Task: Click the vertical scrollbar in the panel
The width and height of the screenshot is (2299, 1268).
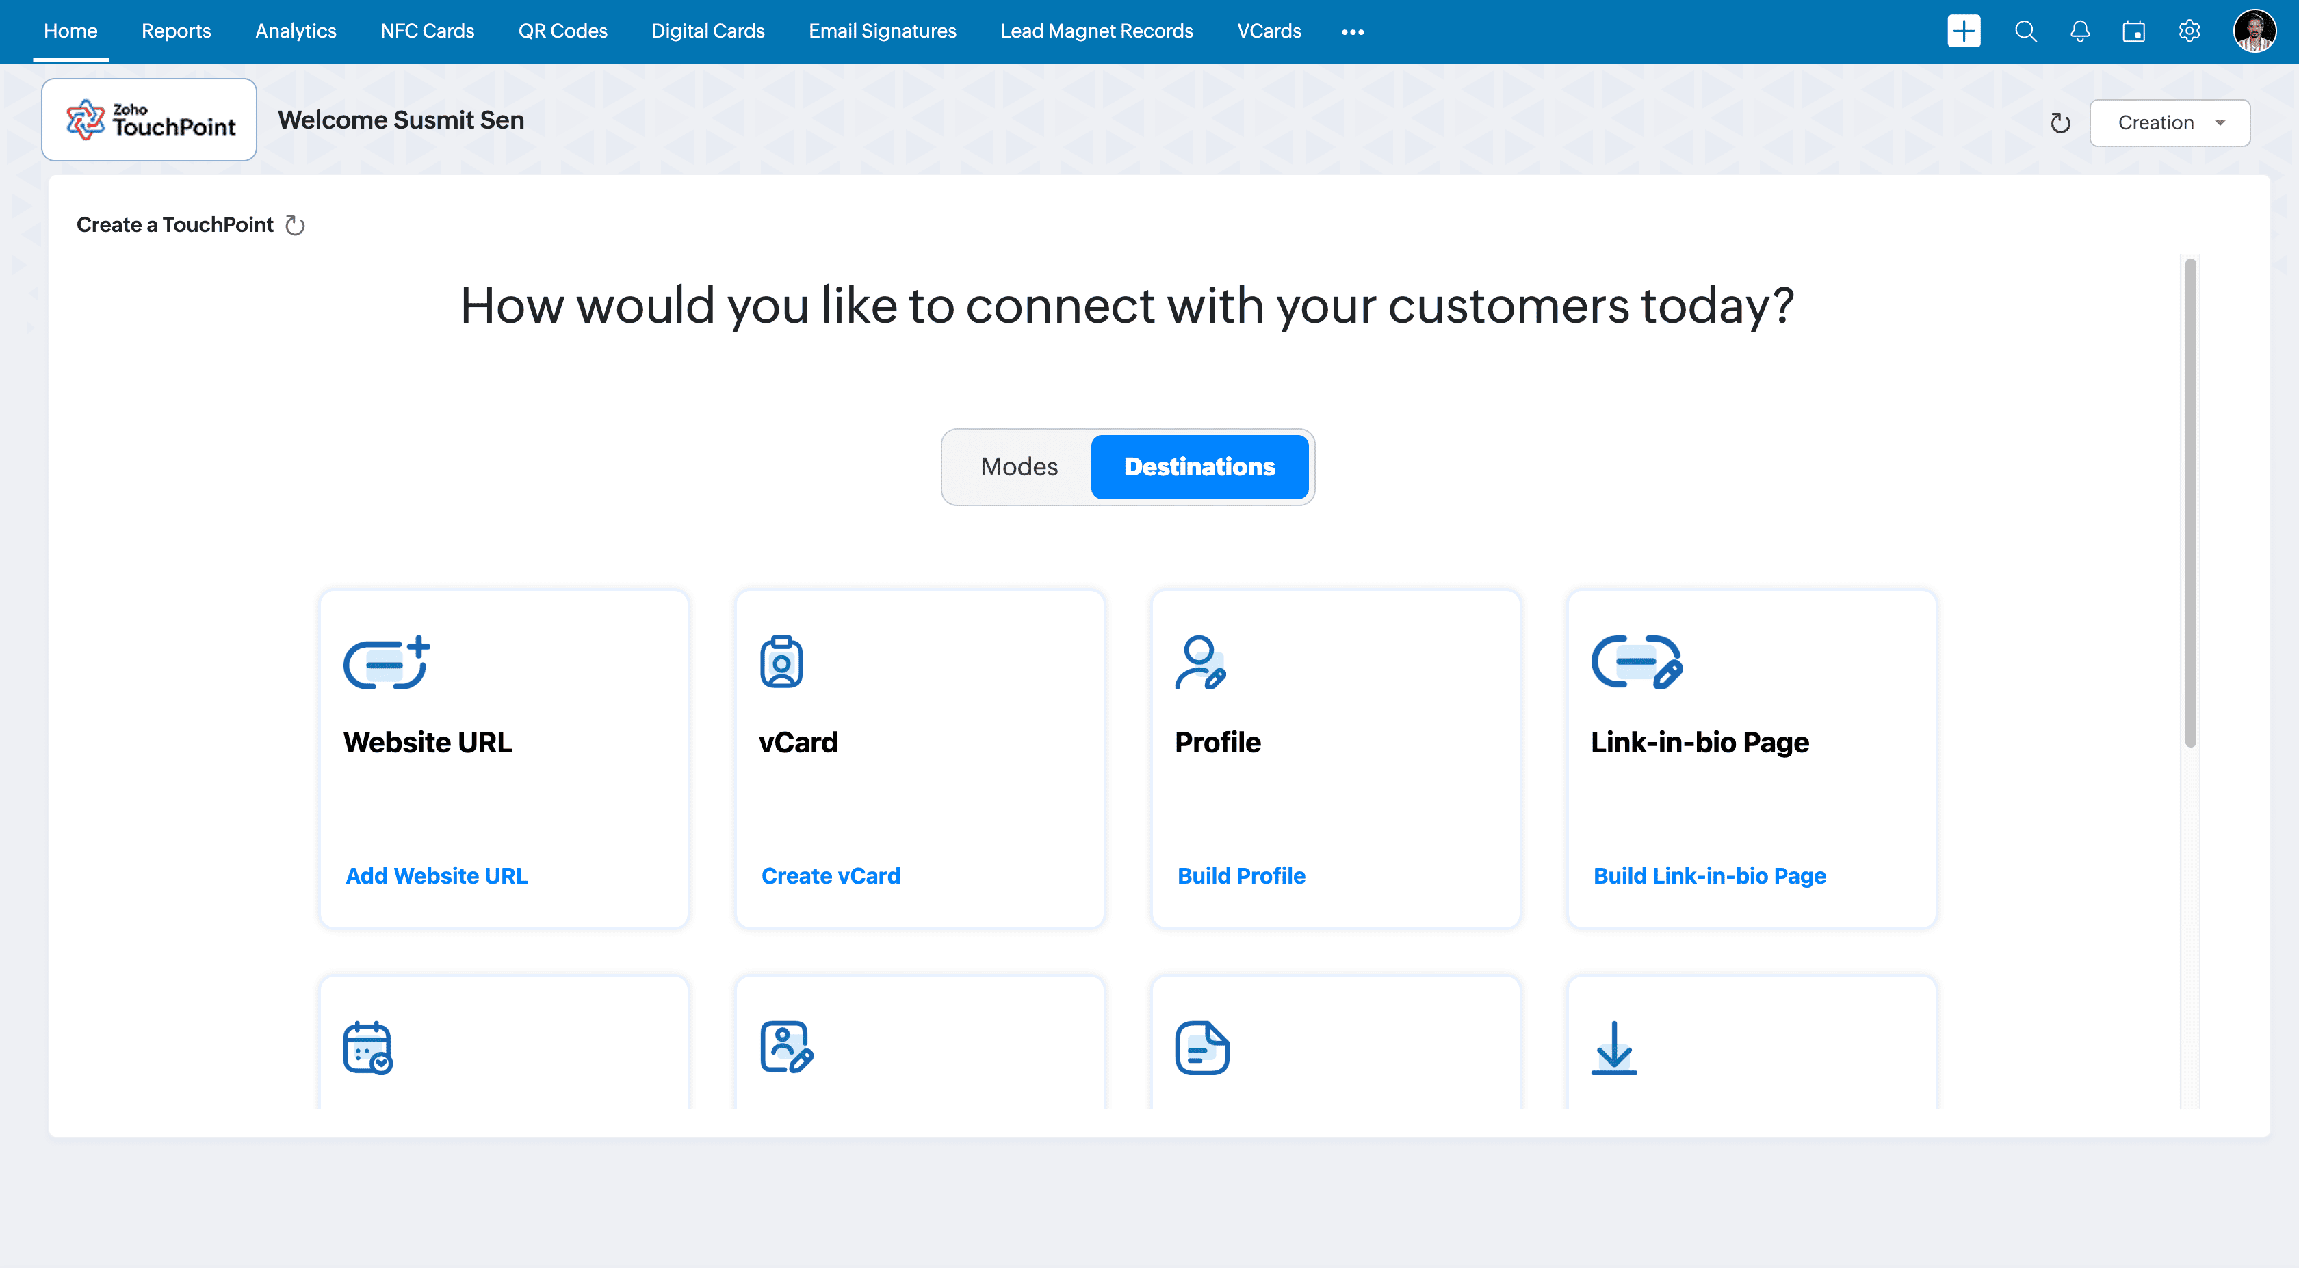Action: tap(2190, 503)
